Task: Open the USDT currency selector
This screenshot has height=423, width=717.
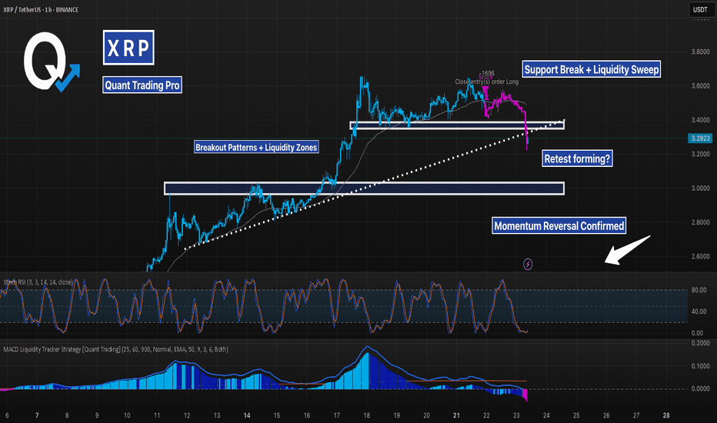Action: tap(700, 9)
